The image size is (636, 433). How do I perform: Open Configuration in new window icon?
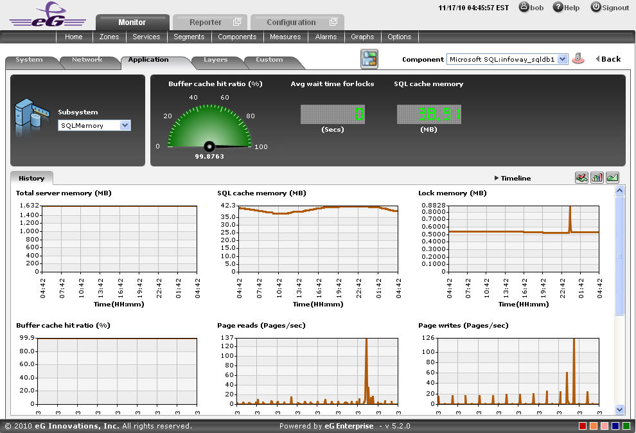[x=333, y=22]
